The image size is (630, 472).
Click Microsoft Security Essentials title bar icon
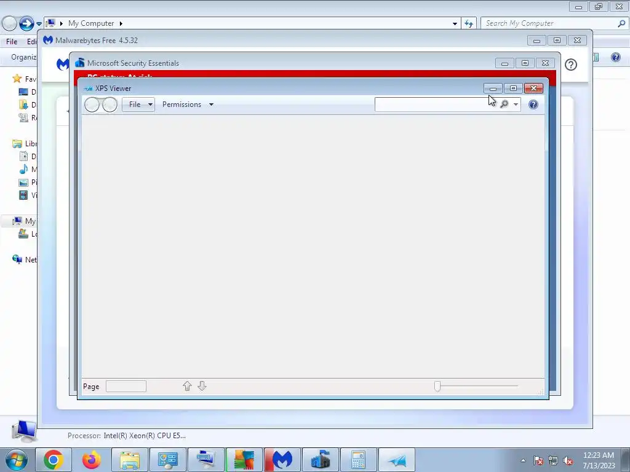pyautogui.click(x=79, y=63)
